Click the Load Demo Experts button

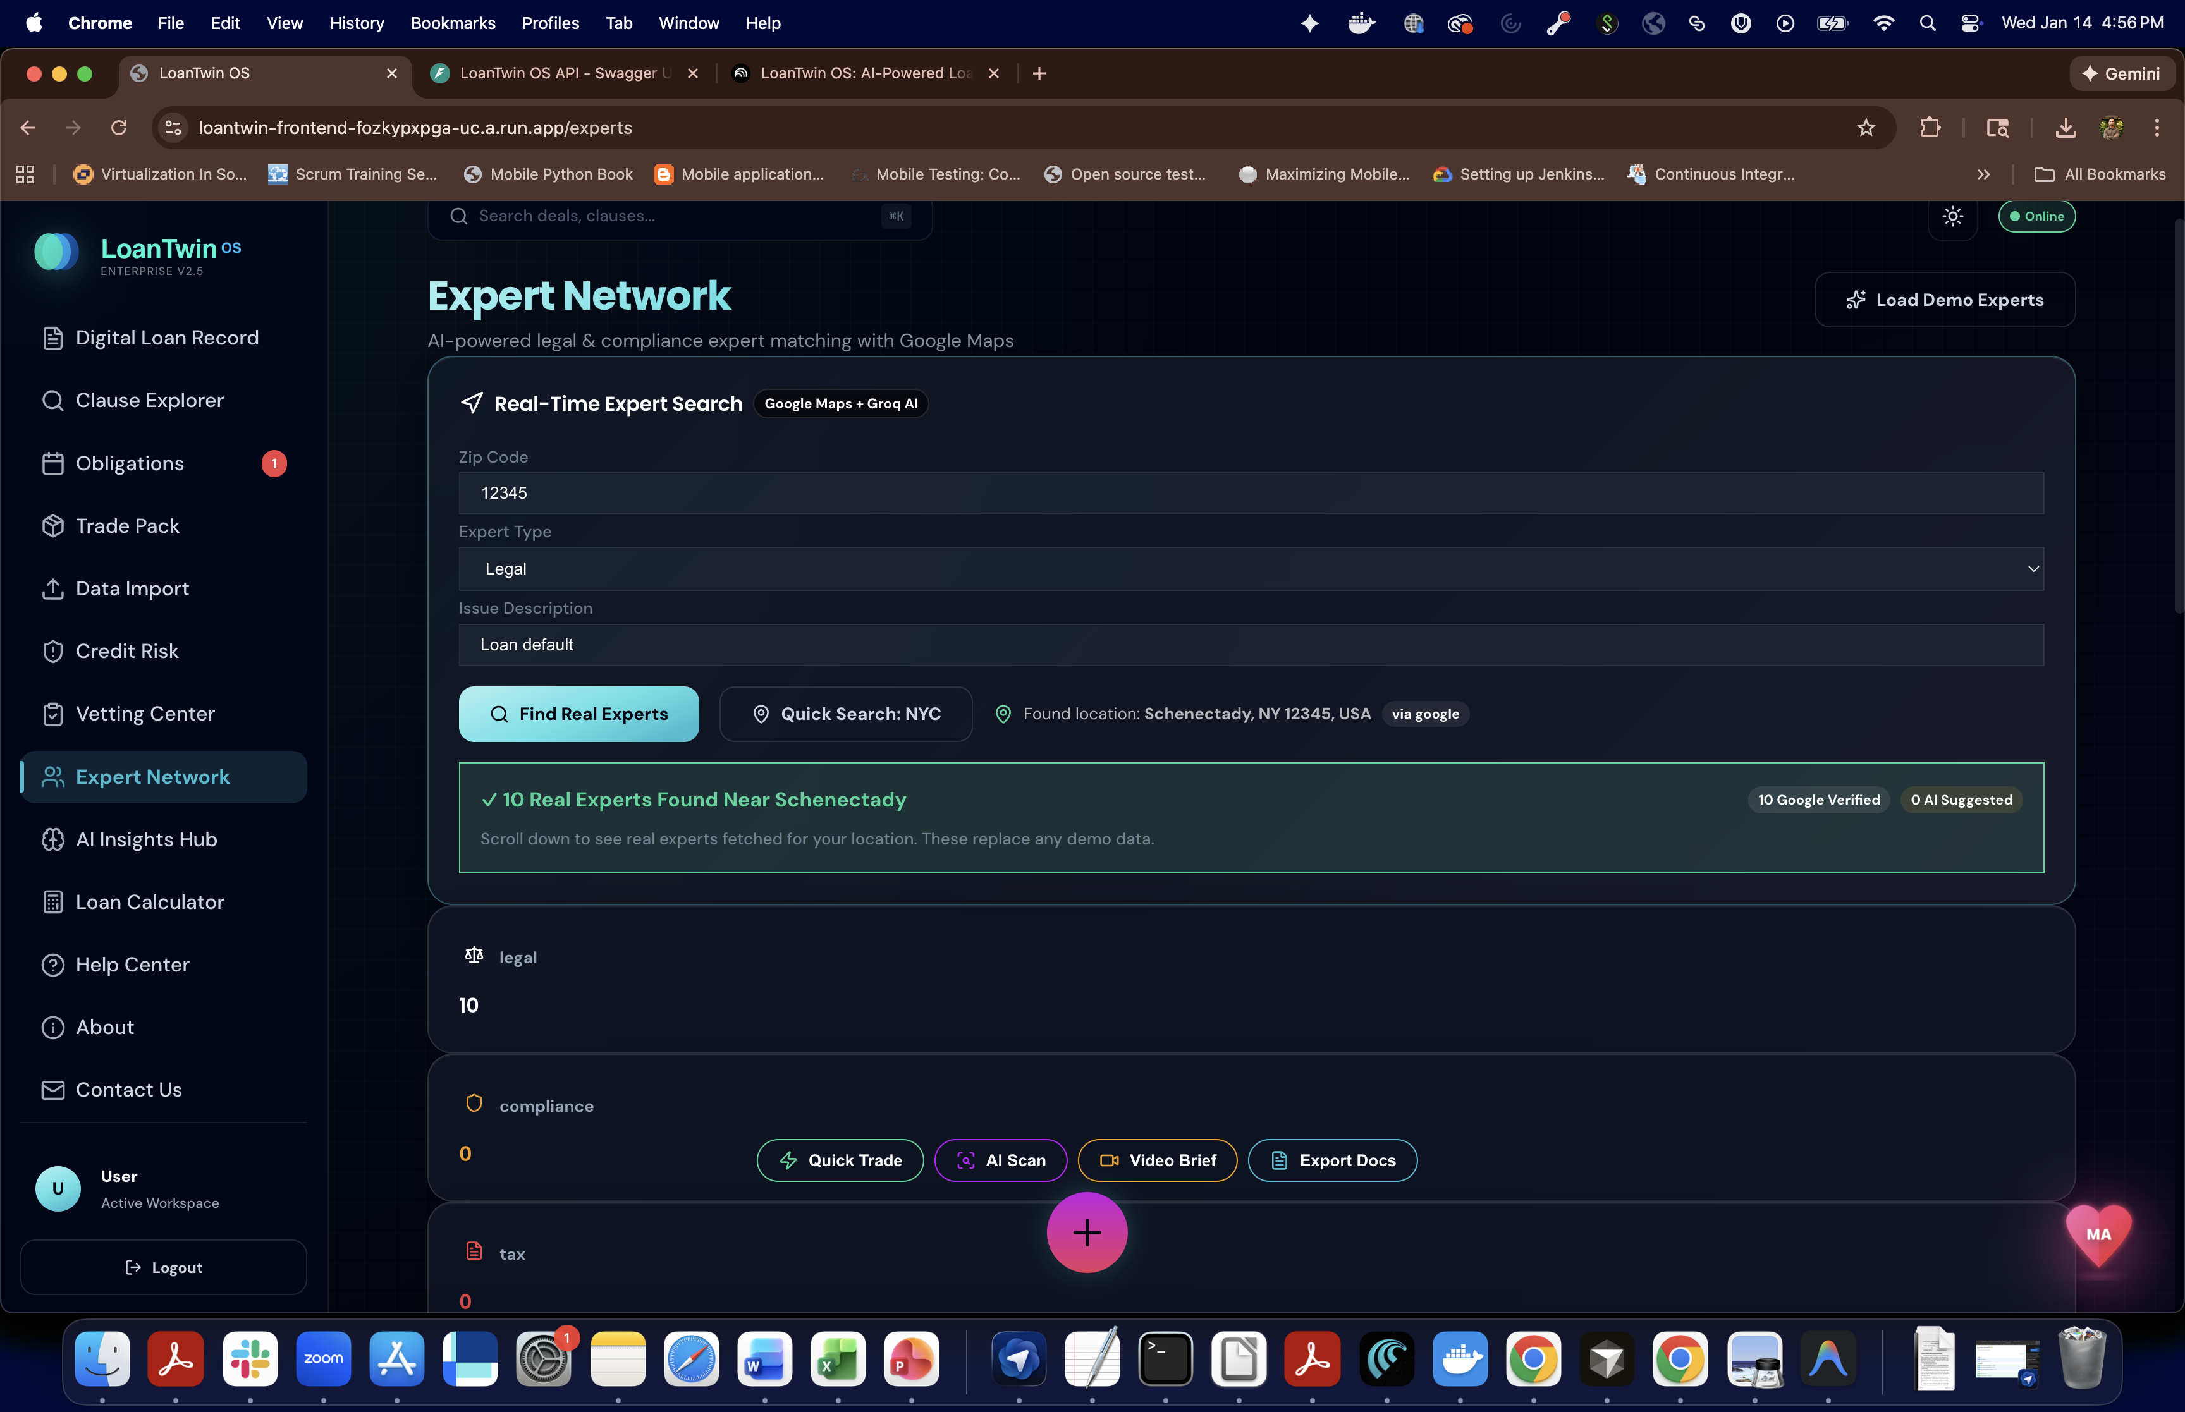[1944, 300]
